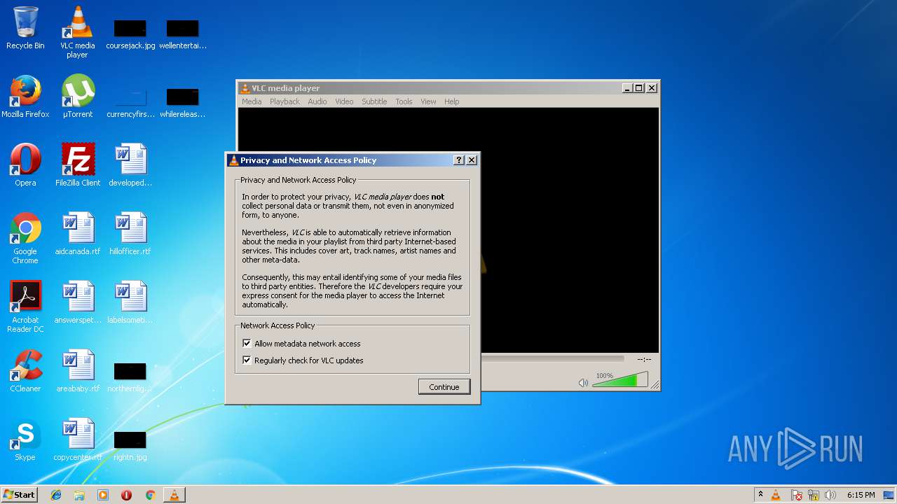Show hidden system tray icons
Screen dimensions: 897x504
point(760,495)
